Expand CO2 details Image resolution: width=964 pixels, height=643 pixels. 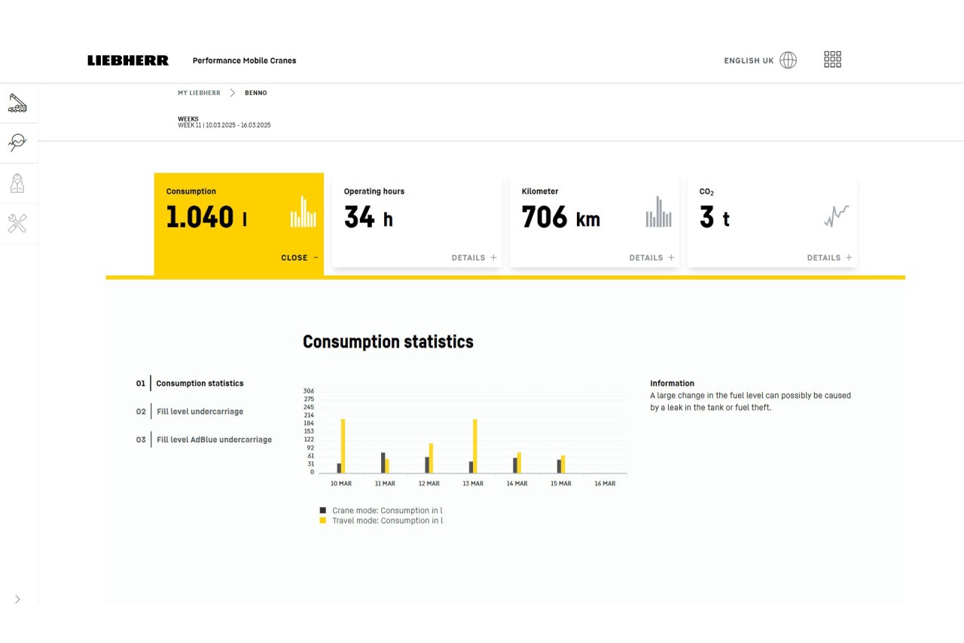(829, 258)
